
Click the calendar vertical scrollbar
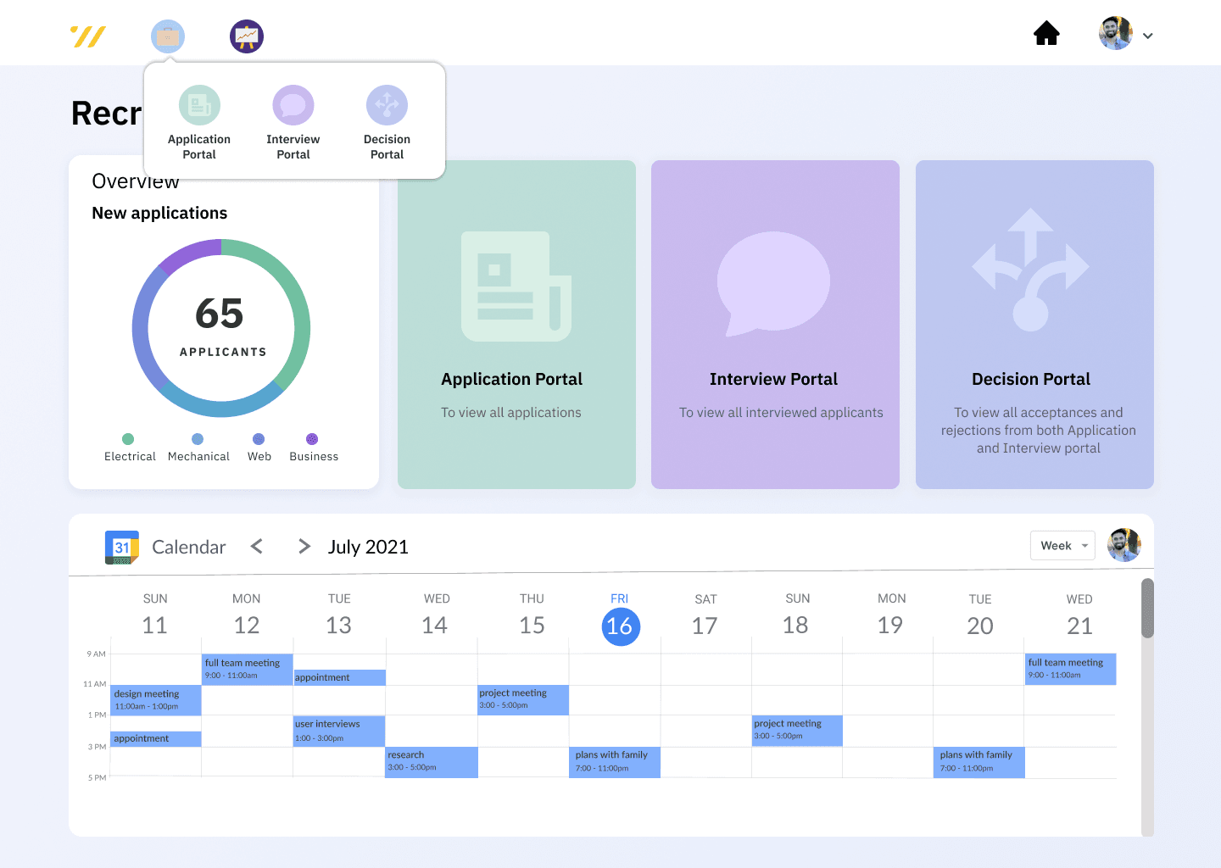point(1147,608)
